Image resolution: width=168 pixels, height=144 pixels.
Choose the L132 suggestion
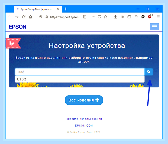point(80,79)
